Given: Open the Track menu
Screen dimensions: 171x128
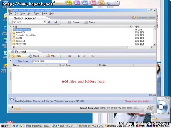Looking at the screenshot, I should click(44, 13).
